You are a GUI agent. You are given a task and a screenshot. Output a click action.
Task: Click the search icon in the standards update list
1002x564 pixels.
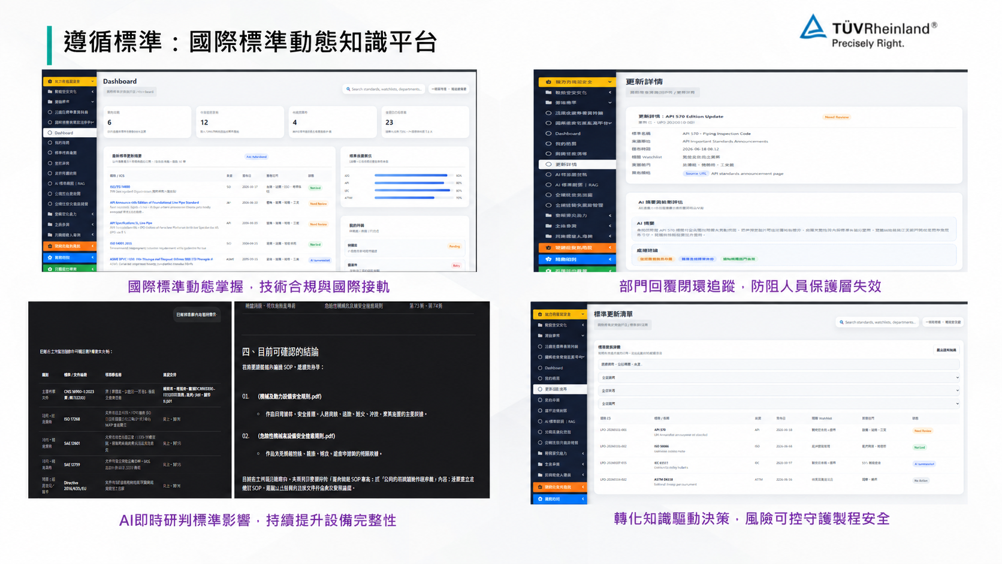tap(841, 322)
